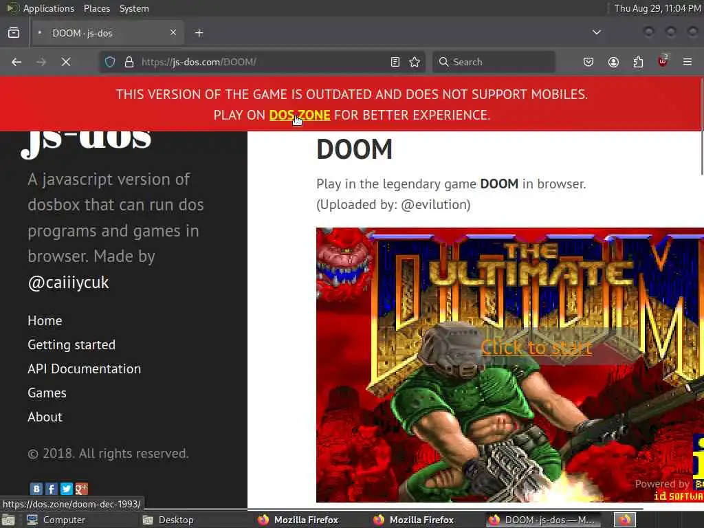The image size is (704, 528).
Task: Open the Firefox account icon
Action: 613,62
